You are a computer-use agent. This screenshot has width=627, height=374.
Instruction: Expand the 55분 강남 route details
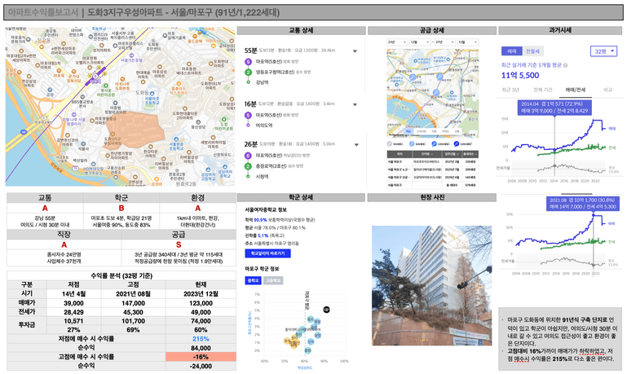pos(355,51)
